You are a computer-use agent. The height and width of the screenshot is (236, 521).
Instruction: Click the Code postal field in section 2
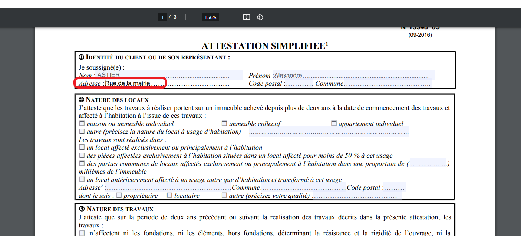(x=394, y=187)
